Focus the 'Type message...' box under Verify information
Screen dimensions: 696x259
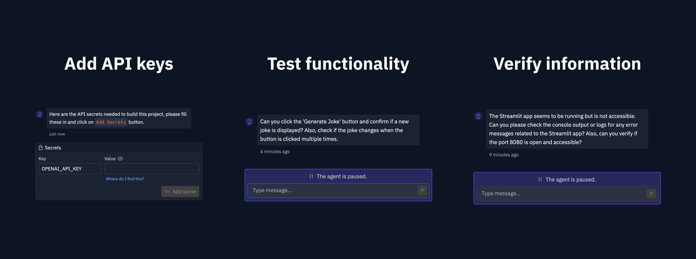click(561, 194)
